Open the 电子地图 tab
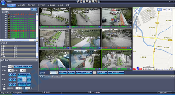Image resolution: width=175 pixels, height=95 pixels. click(21, 5)
